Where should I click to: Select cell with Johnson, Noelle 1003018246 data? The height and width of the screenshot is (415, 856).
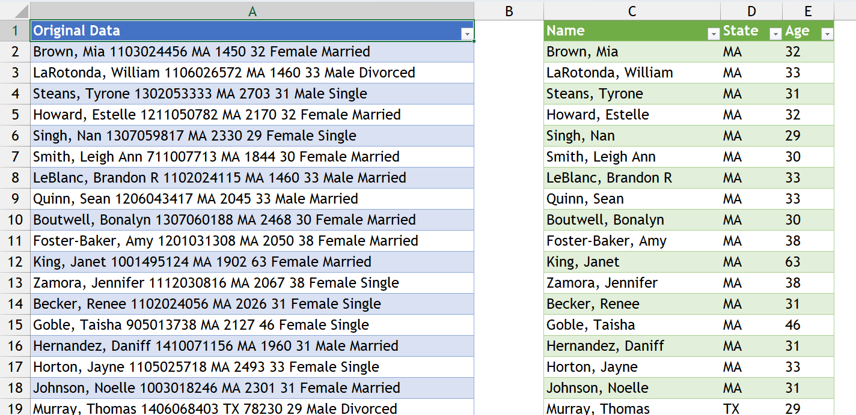pos(252,388)
